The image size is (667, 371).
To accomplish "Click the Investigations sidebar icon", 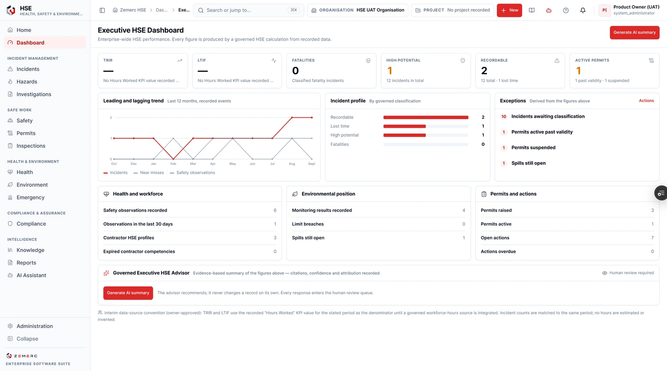I will 10,94.
